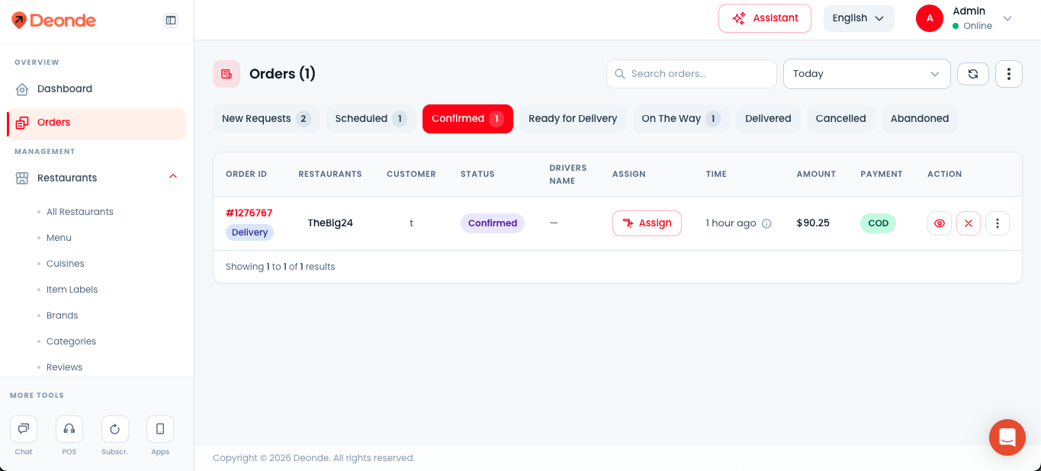Assign a driver to order #1276767
The image size is (1041, 471).
(647, 223)
